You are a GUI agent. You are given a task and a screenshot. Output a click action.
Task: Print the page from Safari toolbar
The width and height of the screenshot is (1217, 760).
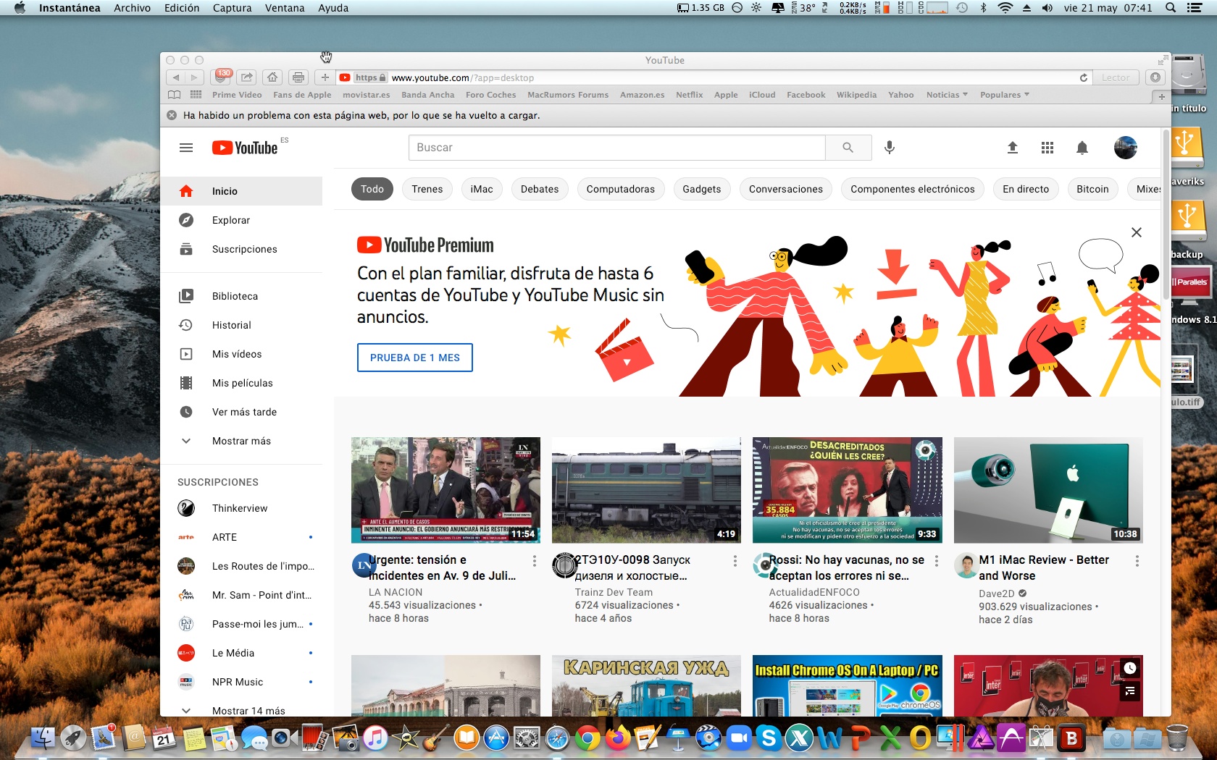click(x=298, y=77)
